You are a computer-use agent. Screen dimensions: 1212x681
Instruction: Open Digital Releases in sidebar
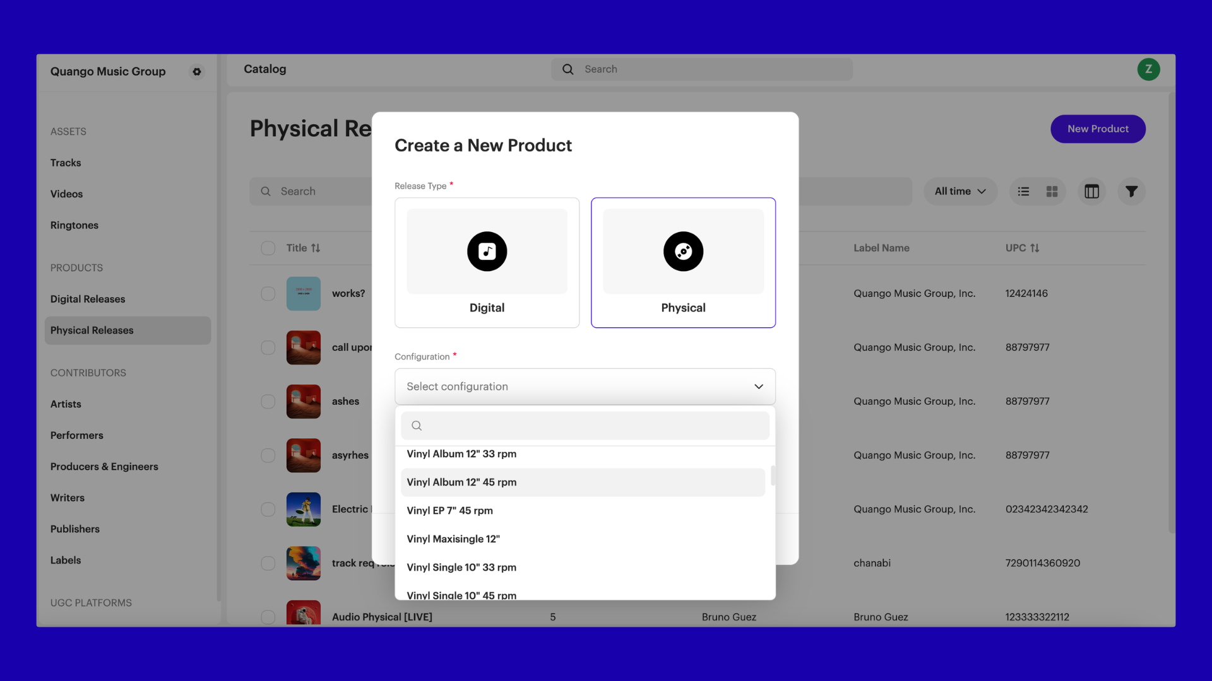(88, 299)
